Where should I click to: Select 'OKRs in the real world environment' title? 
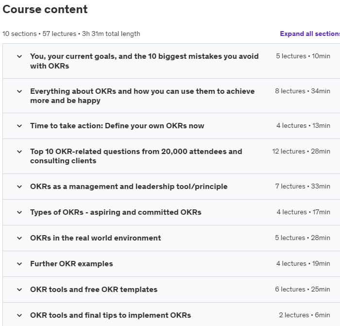point(95,238)
